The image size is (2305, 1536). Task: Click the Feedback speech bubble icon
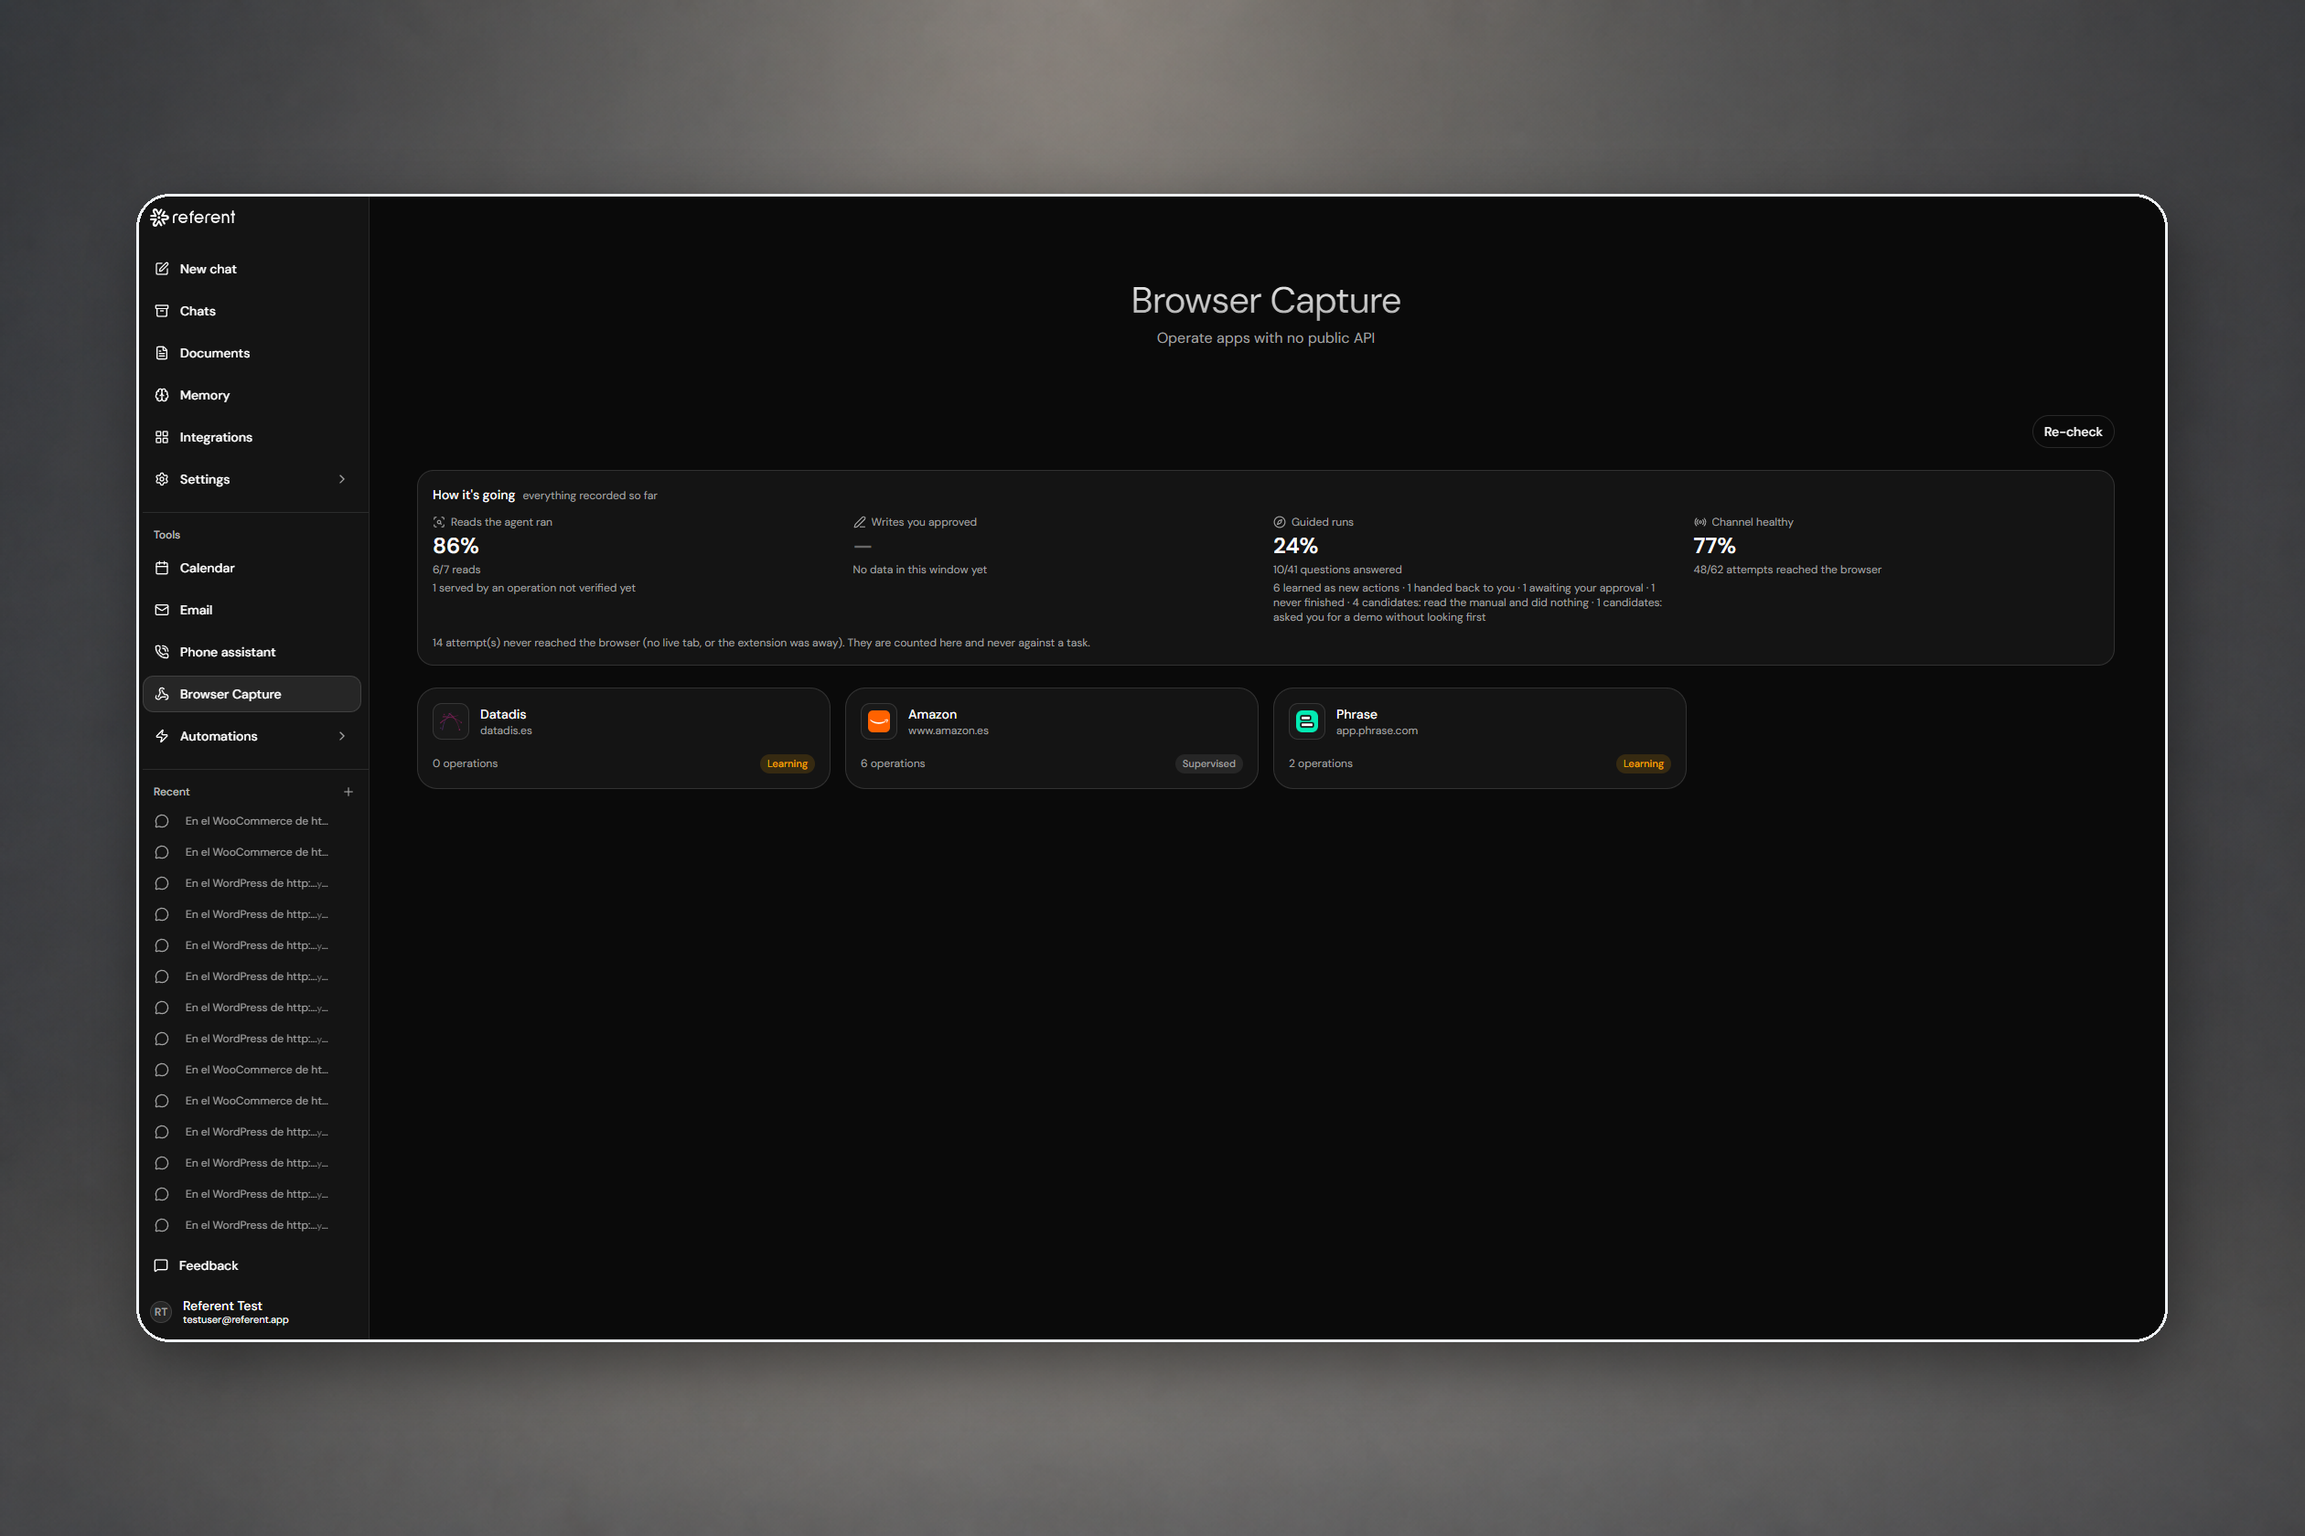161,1265
